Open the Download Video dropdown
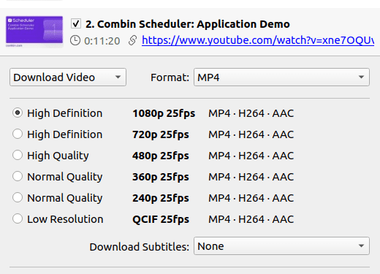The height and width of the screenshot is (274, 380). click(68, 77)
